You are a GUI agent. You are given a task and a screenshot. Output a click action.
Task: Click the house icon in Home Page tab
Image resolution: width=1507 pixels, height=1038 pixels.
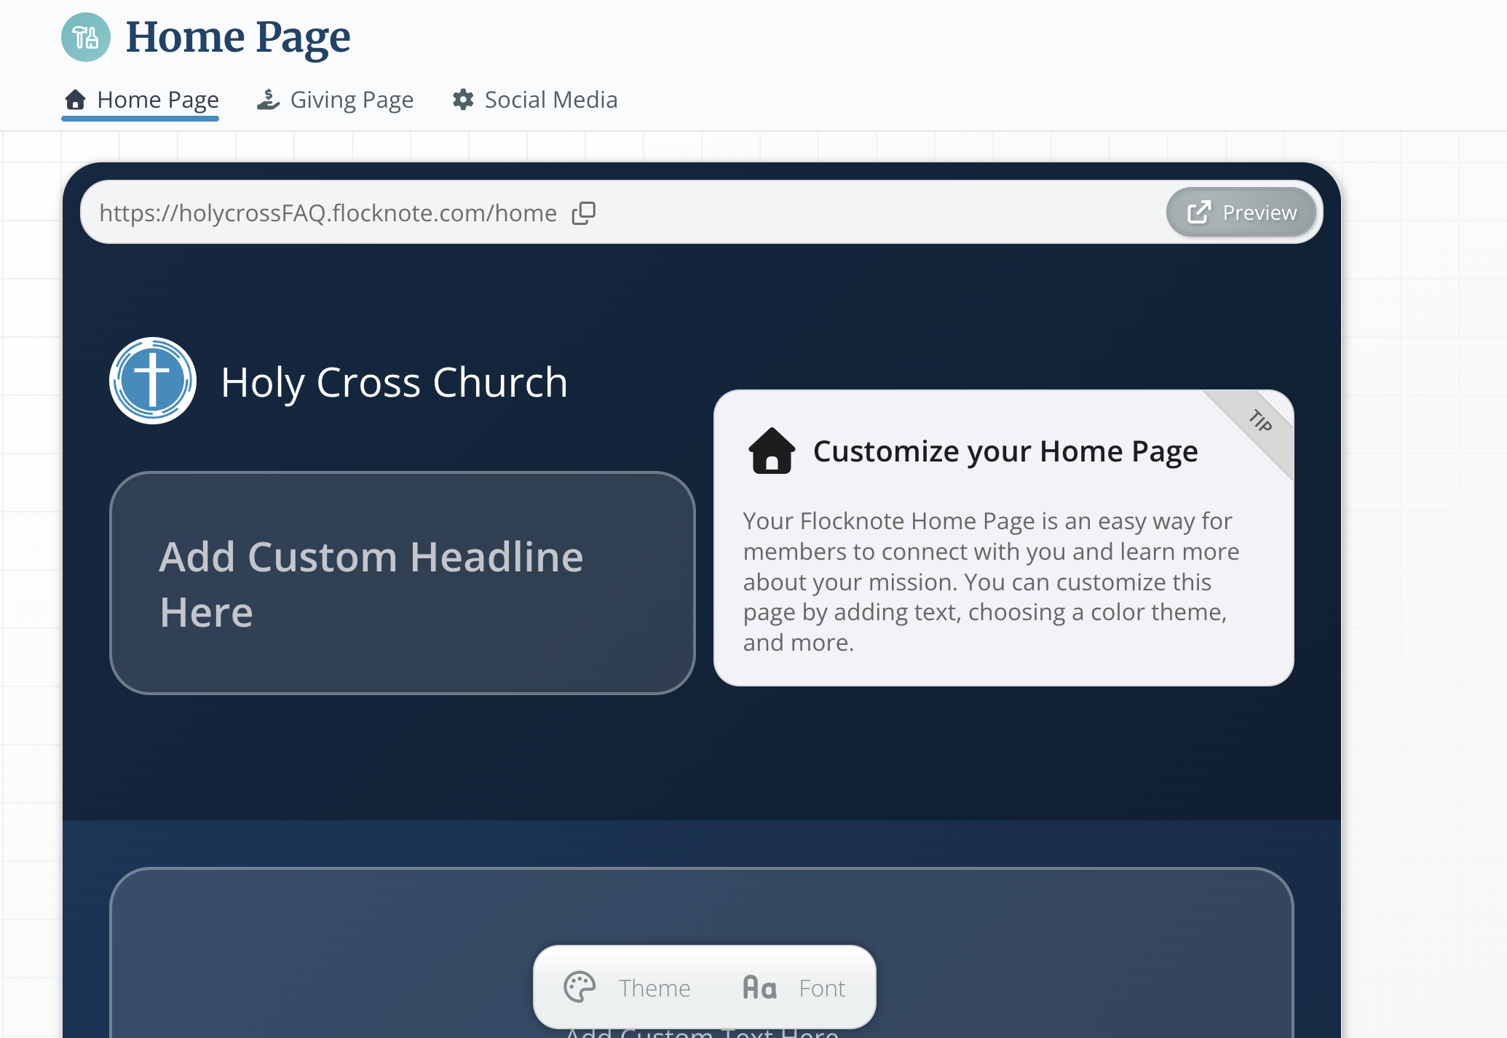[x=76, y=99]
